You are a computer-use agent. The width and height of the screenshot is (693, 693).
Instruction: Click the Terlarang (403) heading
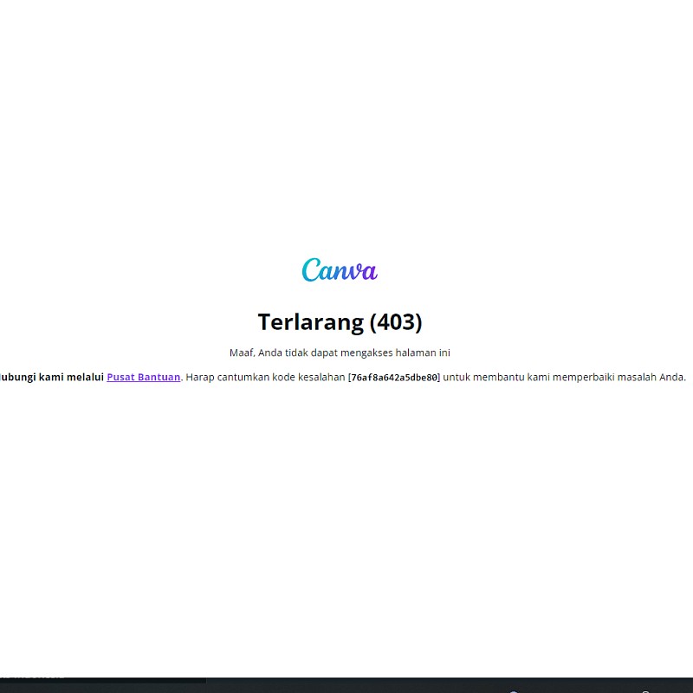pos(340,322)
